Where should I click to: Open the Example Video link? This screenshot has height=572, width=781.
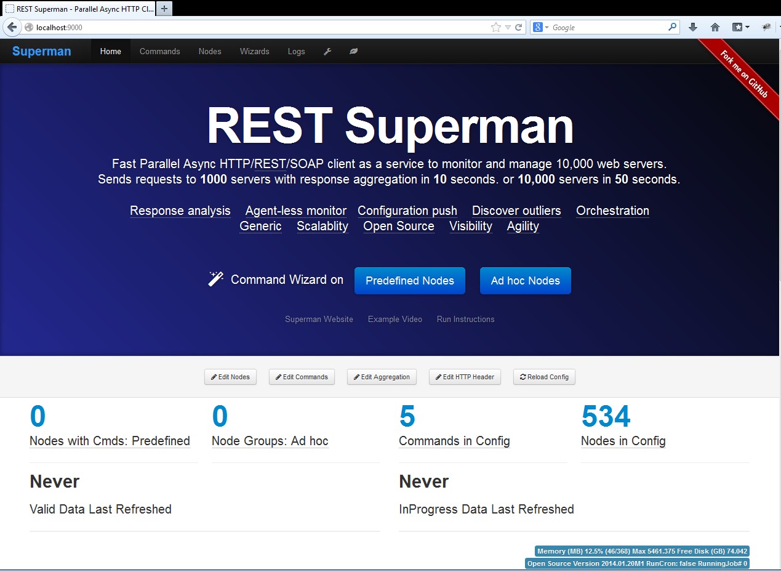point(395,319)
